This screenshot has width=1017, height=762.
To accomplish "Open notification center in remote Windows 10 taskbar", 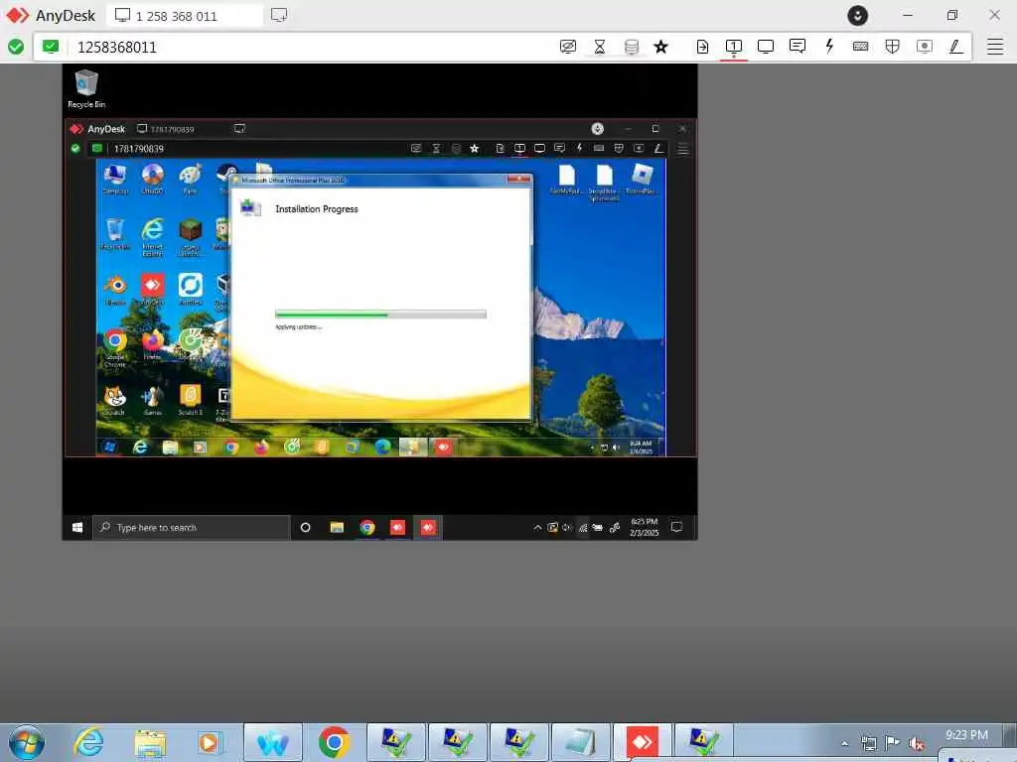I will click(676, 527).
